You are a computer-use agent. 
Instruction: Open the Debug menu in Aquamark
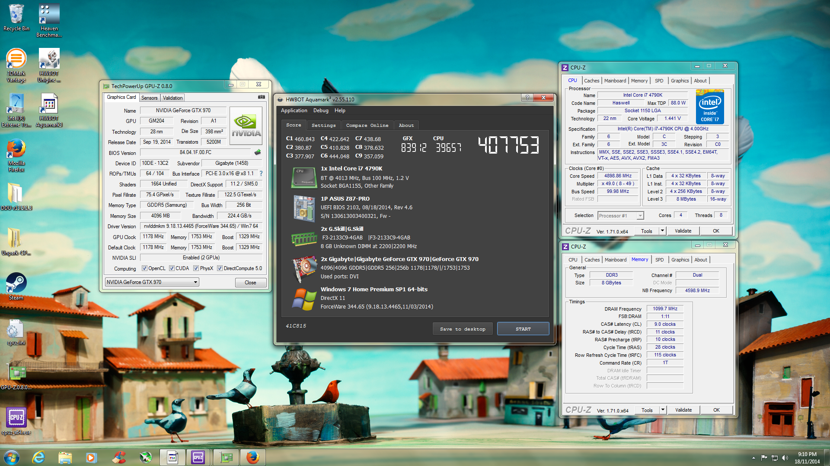[x=321, y=110]
